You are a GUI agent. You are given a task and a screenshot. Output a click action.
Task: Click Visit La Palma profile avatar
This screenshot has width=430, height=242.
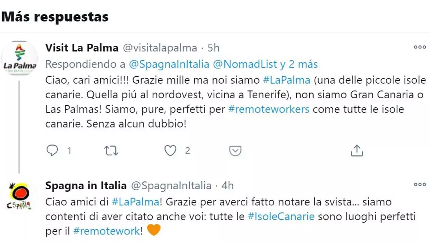coord(20,58)
